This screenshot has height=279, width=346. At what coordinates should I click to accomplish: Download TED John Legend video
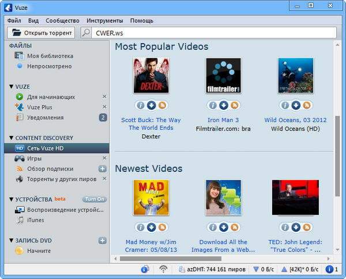click(x=296, y=227)
